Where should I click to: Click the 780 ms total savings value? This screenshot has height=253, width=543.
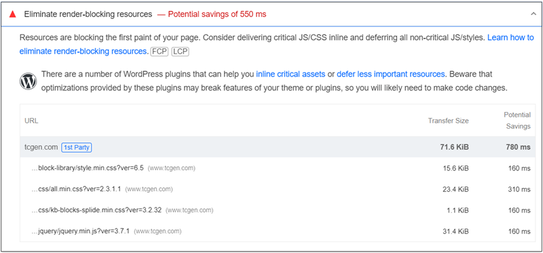518,147
